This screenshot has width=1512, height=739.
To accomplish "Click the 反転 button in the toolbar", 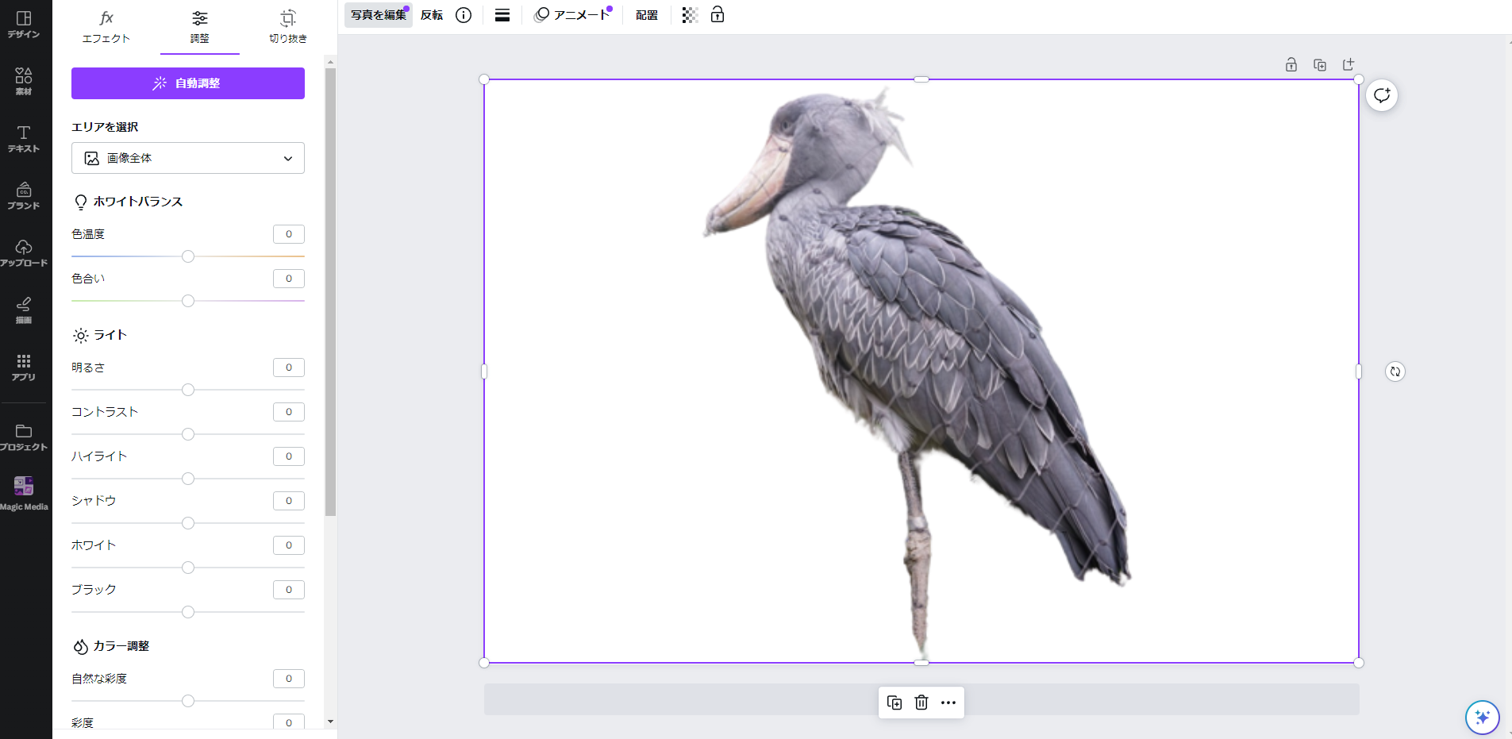I will [432, 15].
